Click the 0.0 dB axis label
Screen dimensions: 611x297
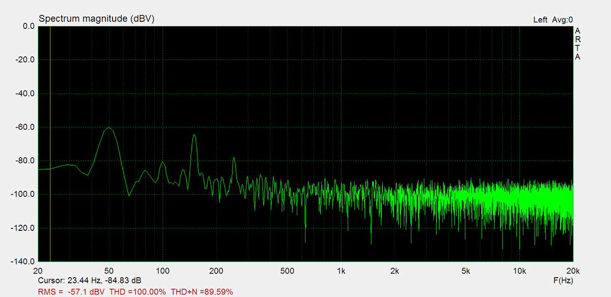tap(25, 26)
